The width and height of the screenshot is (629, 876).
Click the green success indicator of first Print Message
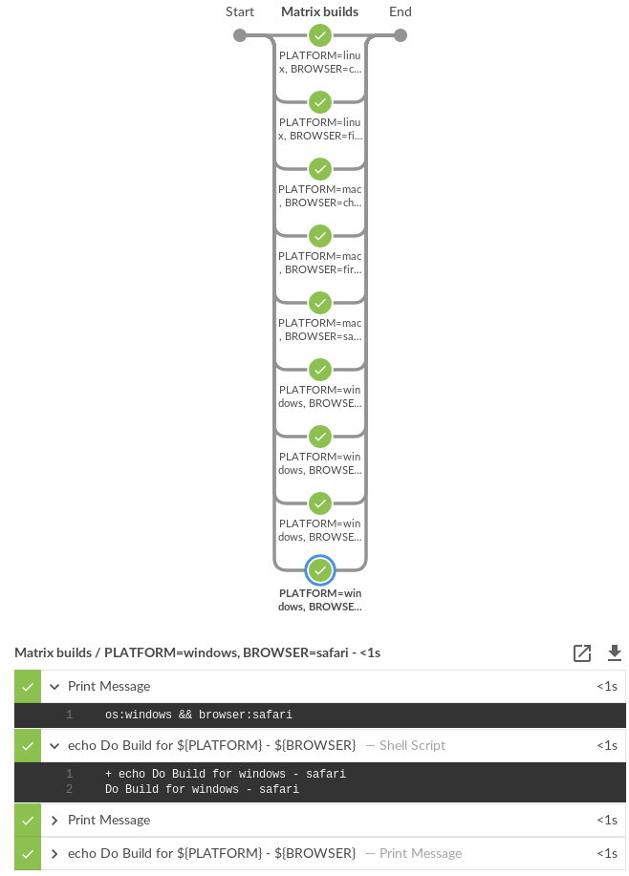point(28,686)
